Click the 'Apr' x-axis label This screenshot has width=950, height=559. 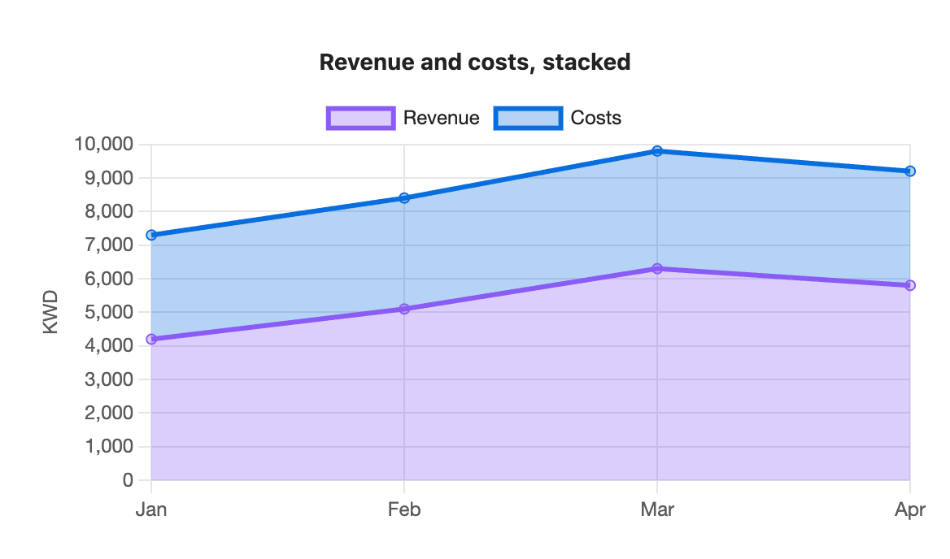click(x=910, y=509)
